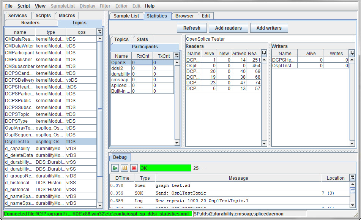Switch to the Macros tab
This screenshot has height=220, width=361.
[x=67, y=16]
